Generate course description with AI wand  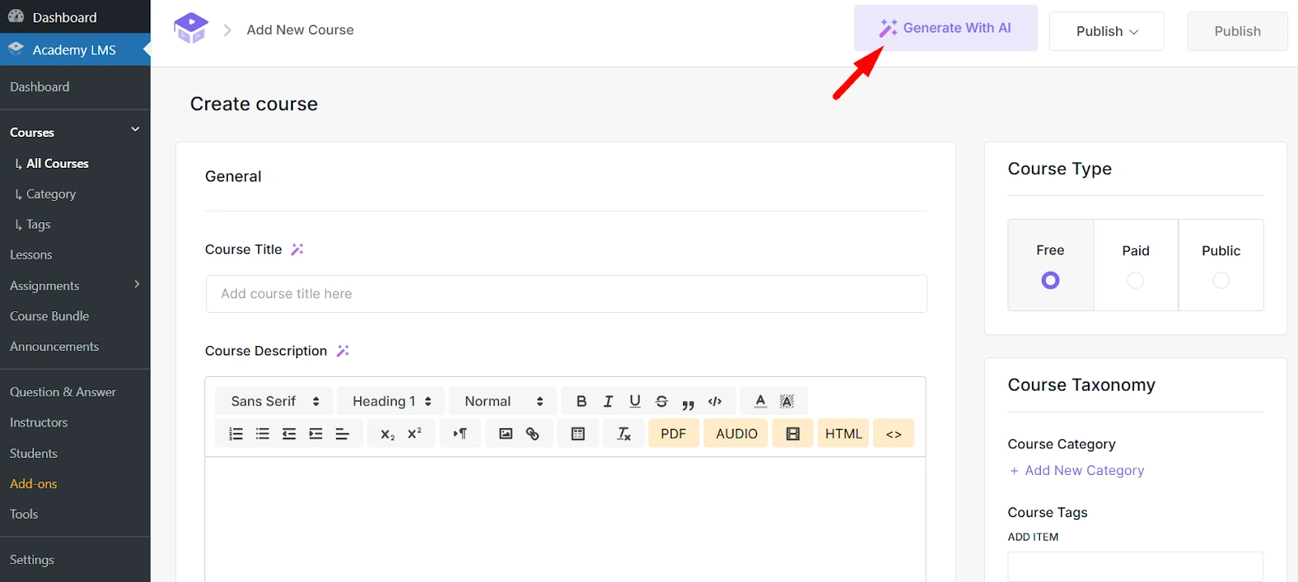343,351
